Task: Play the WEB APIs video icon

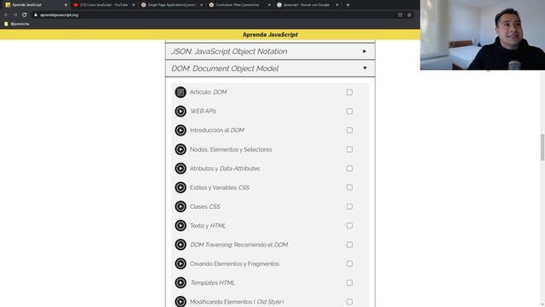Action: [x=181, y=112]
